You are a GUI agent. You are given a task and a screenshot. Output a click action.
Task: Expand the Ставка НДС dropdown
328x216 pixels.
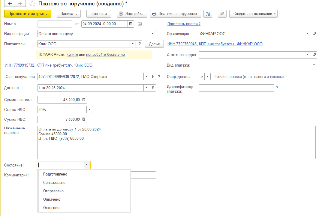point(90,110)
